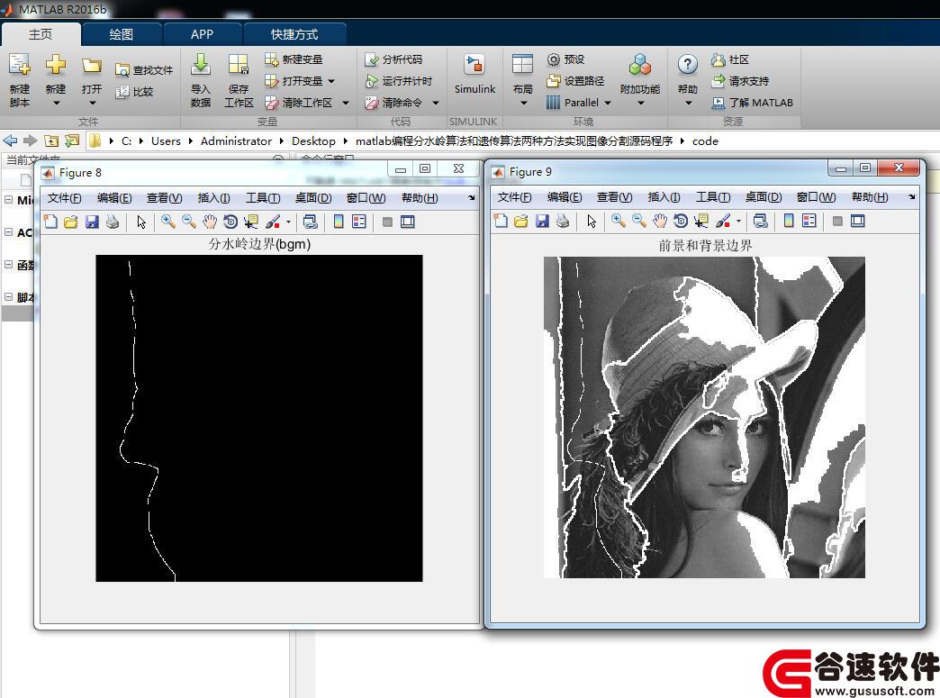The image size is (940, 698).
Task: Switch to the 主页 (Home) ribbon tab
Action: coord(41,34)
